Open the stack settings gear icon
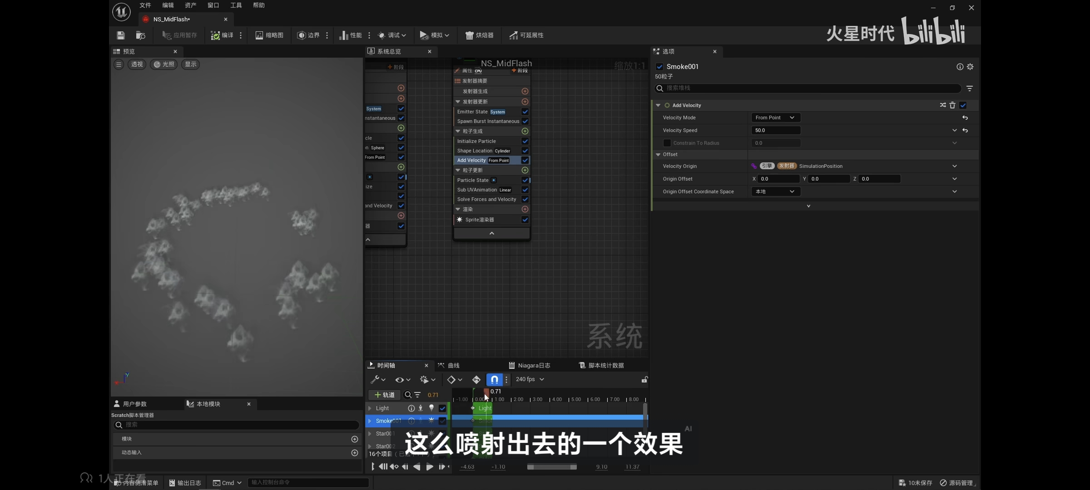Viewport: 1090px width, 490px height. pos(970,67)
